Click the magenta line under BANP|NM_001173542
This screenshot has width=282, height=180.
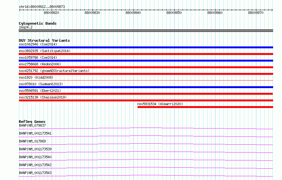[x=146, y=168]
